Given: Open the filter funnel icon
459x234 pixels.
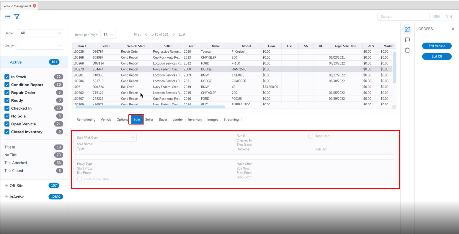Looking at the screenshot, I should tap(17, 17).
